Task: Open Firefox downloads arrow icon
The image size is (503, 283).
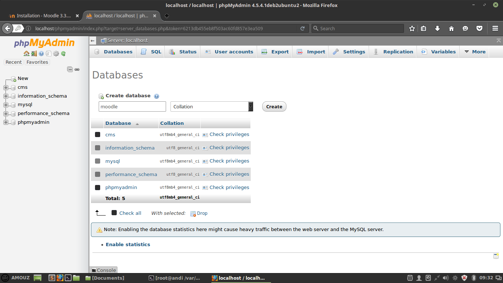Action: pyautogui.click(x=437, y=28)
